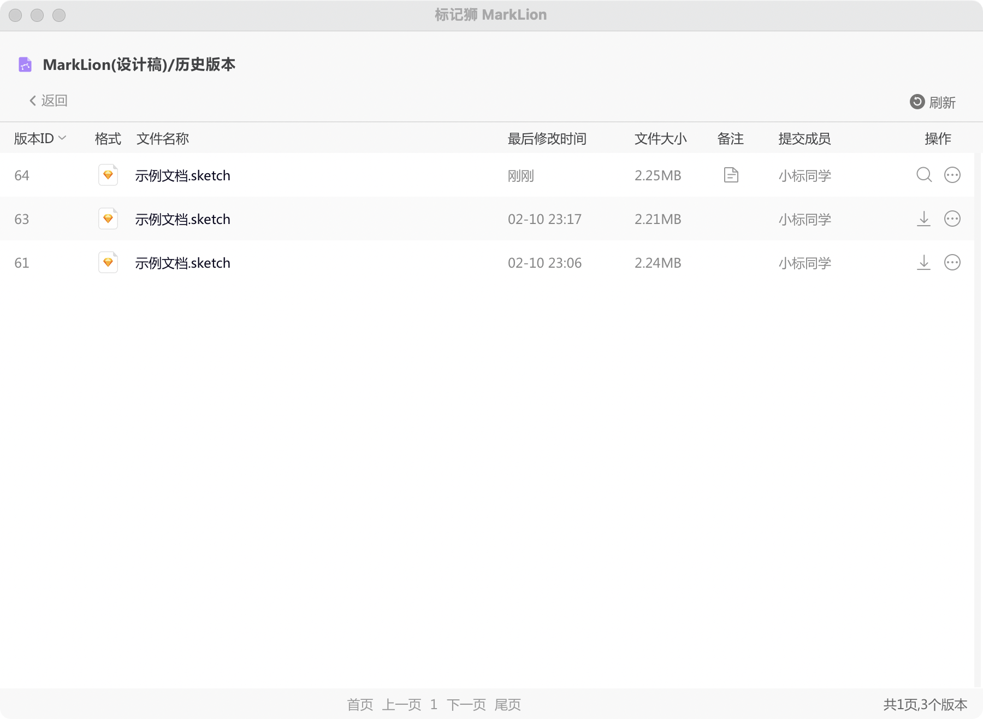This screenshot has height=719, width=983.
Task: Go to next page with 下一页
Action: [x=466, y=705]
